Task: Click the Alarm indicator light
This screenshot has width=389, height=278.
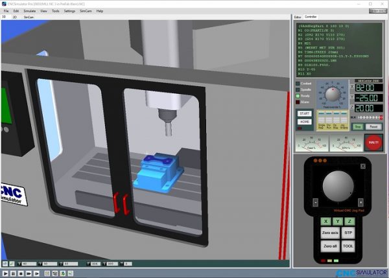Action: pyautogui.click(x=298, y=102)
